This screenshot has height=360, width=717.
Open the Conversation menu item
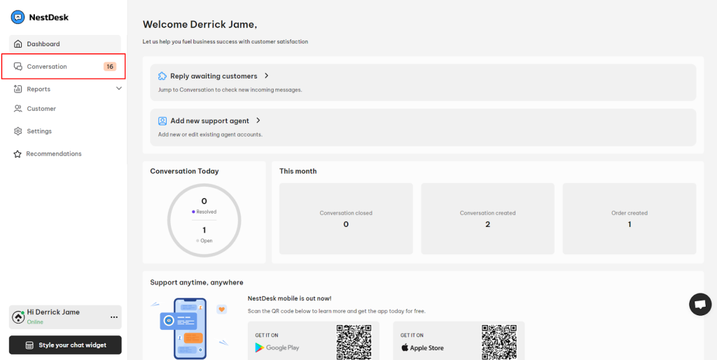[64, 67]
